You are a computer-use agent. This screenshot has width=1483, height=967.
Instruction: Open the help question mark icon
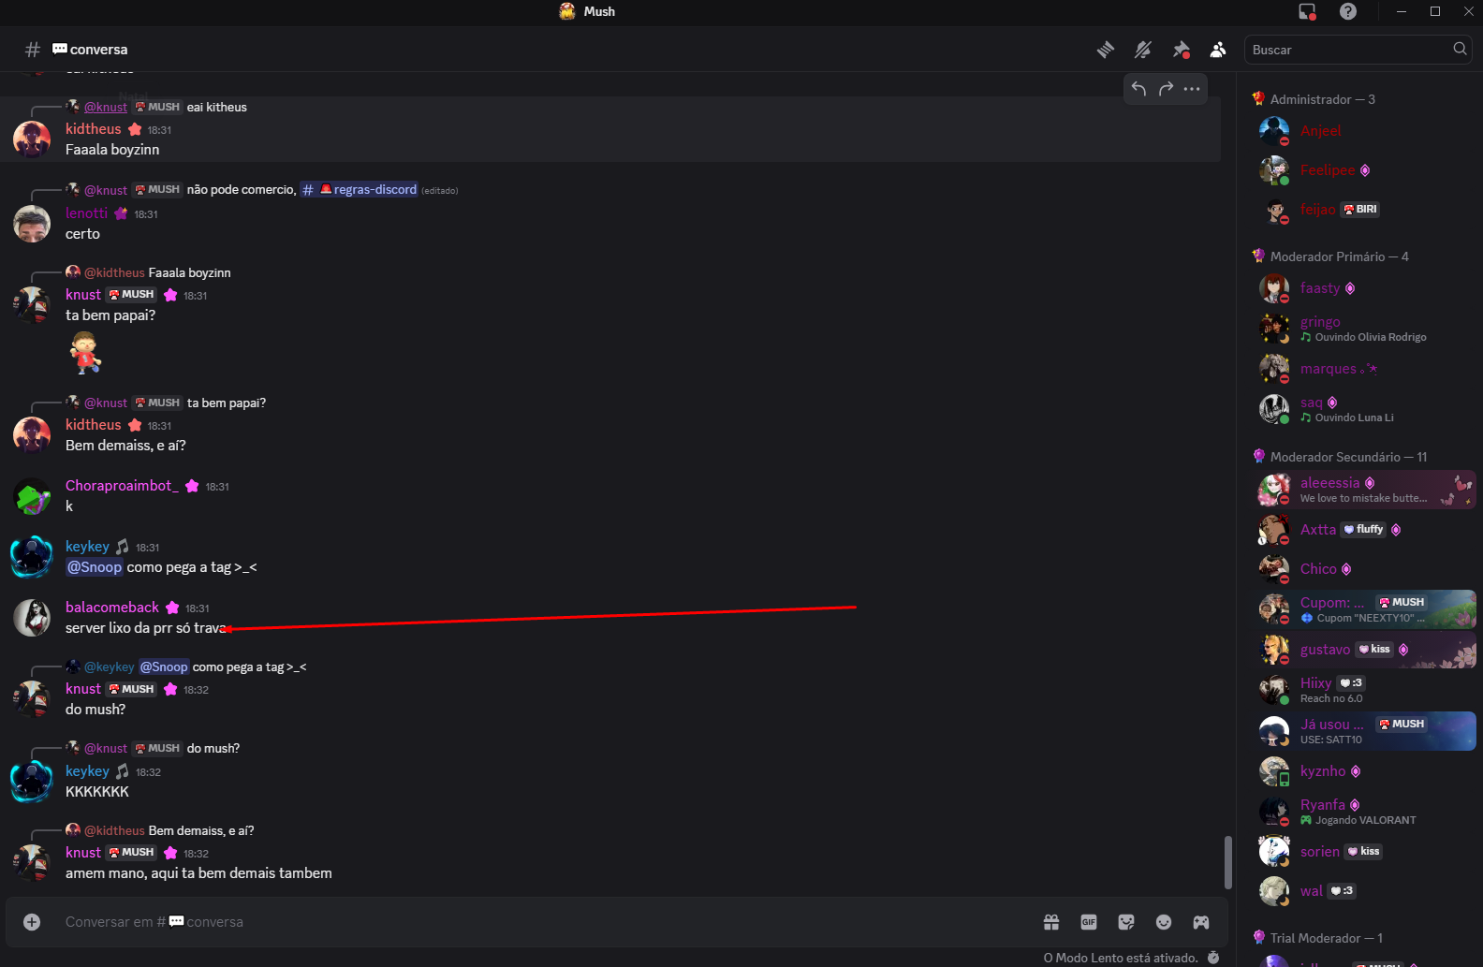tap(1348, 11)
